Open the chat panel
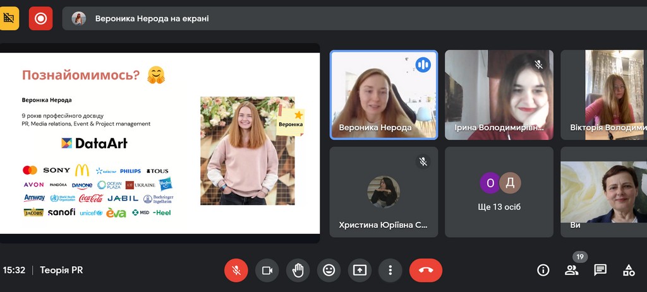 600,270
